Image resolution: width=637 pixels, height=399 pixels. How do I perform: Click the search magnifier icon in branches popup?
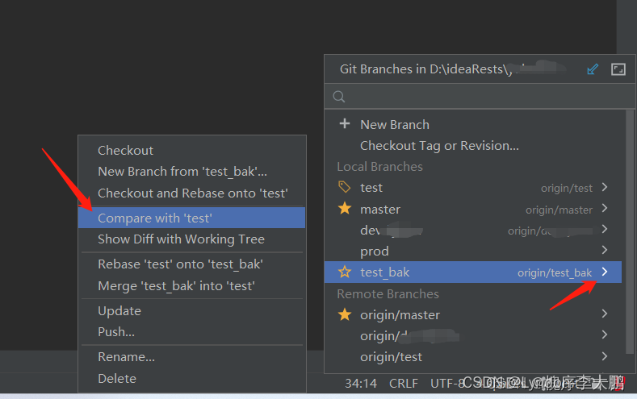[x=339, y=97]
